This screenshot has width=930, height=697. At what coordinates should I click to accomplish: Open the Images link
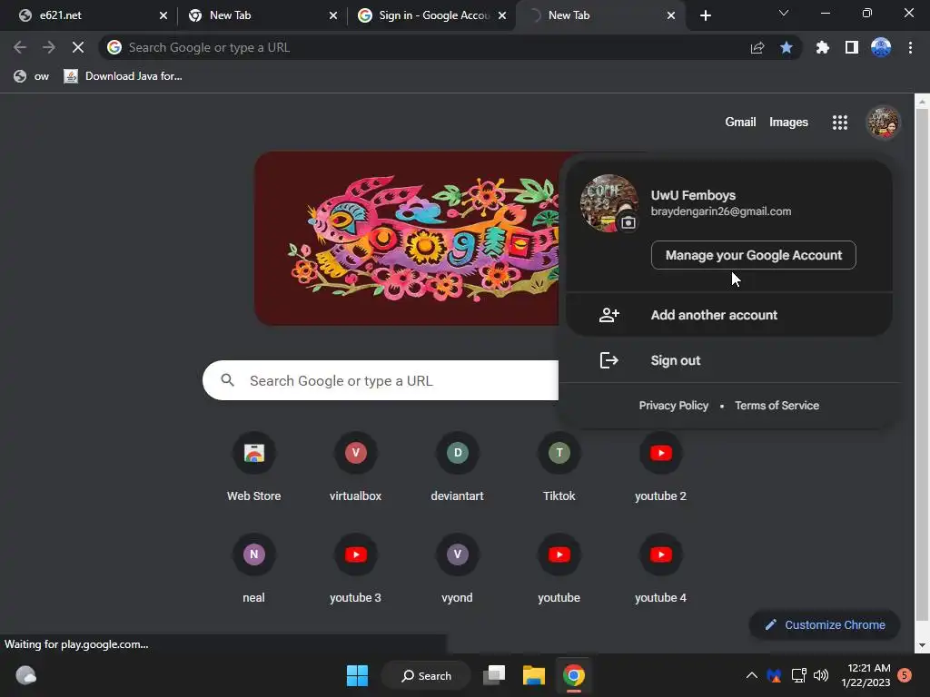(x=788, y=123)
